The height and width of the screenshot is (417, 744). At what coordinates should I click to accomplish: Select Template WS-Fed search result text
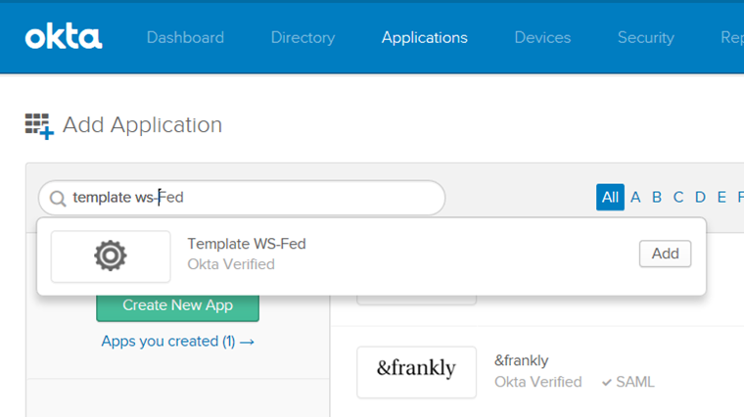click(247, 244)
